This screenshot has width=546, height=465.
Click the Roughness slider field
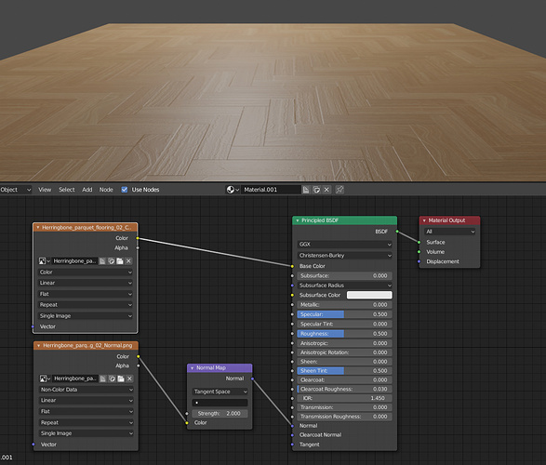[x=344, y=334]
